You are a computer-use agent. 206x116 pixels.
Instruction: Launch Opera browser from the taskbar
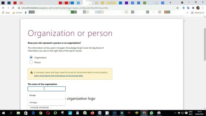click(x=48, y=113)
